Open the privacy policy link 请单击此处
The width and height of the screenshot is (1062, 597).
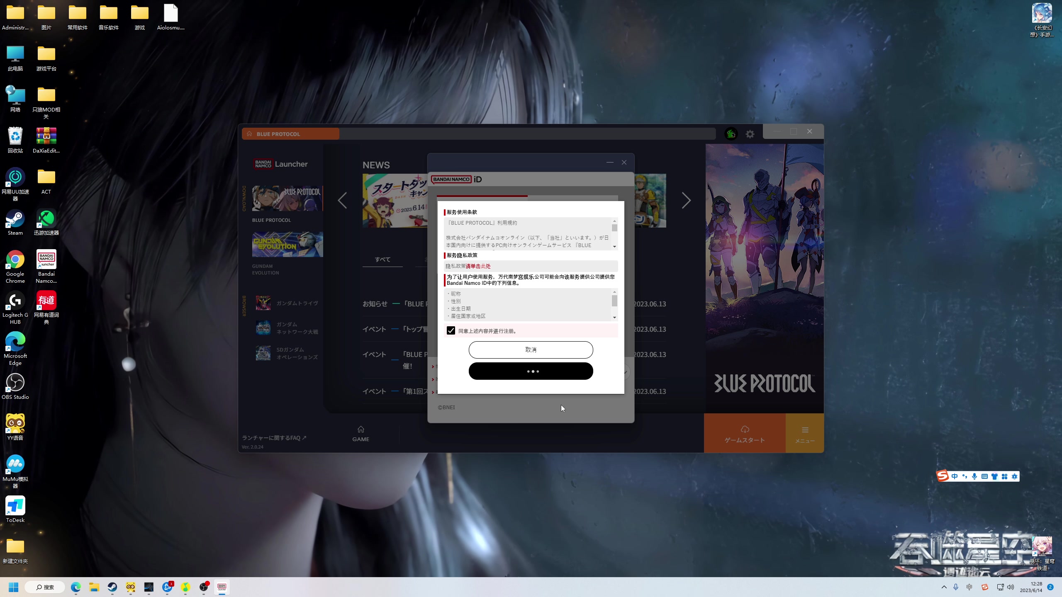478,266
